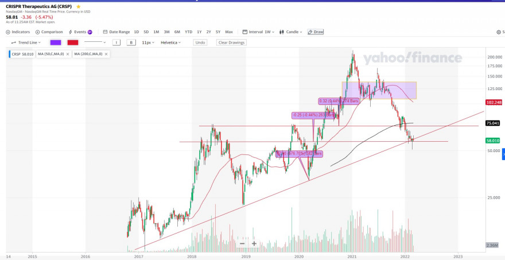Remove the MA 200 indicator
The image size is (505, 260).
(106, 54)
